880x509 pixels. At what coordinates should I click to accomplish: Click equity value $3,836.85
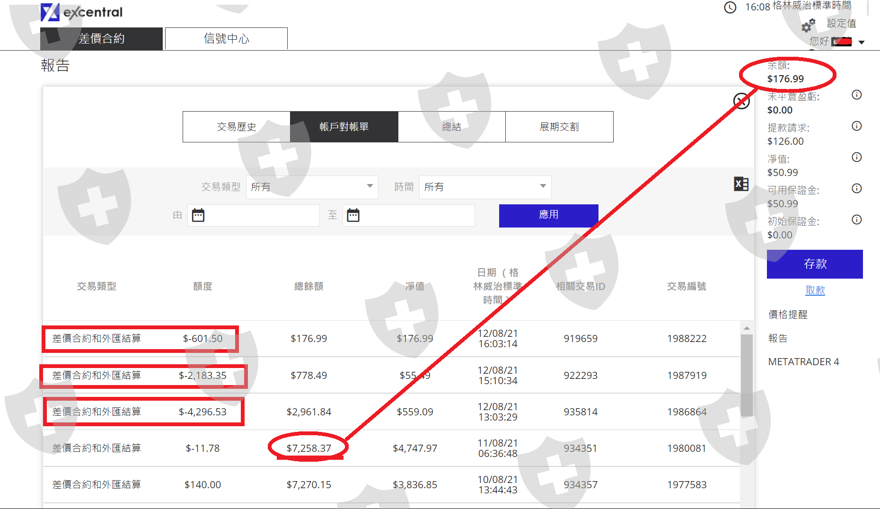click(415, 485)
